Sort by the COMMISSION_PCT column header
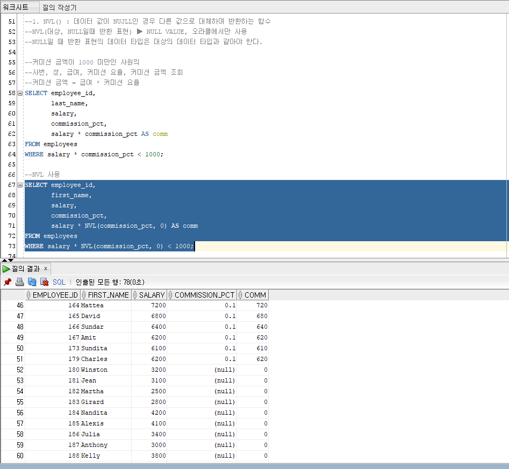509x469 pixels. click(x=202, y=295)
